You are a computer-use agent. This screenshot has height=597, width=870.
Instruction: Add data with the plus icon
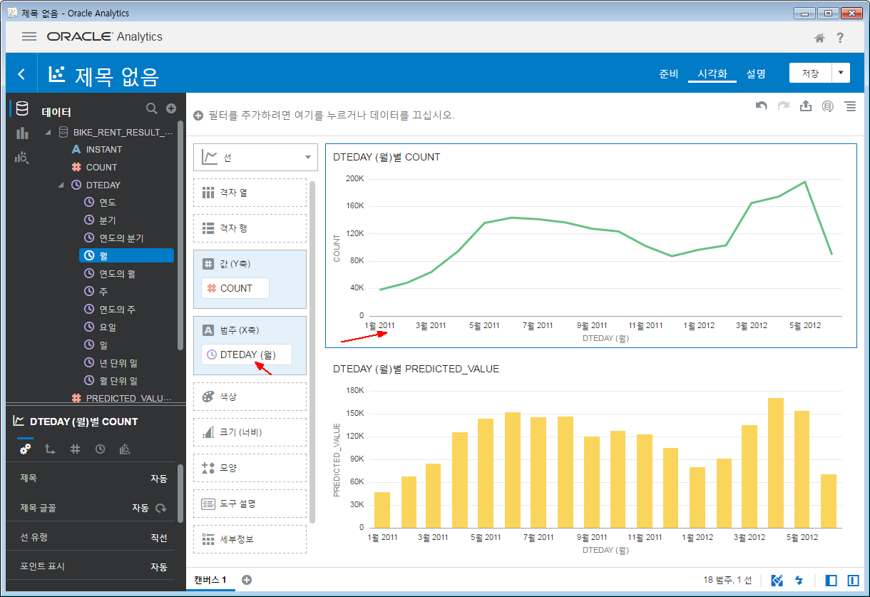[x=171, y=108]
